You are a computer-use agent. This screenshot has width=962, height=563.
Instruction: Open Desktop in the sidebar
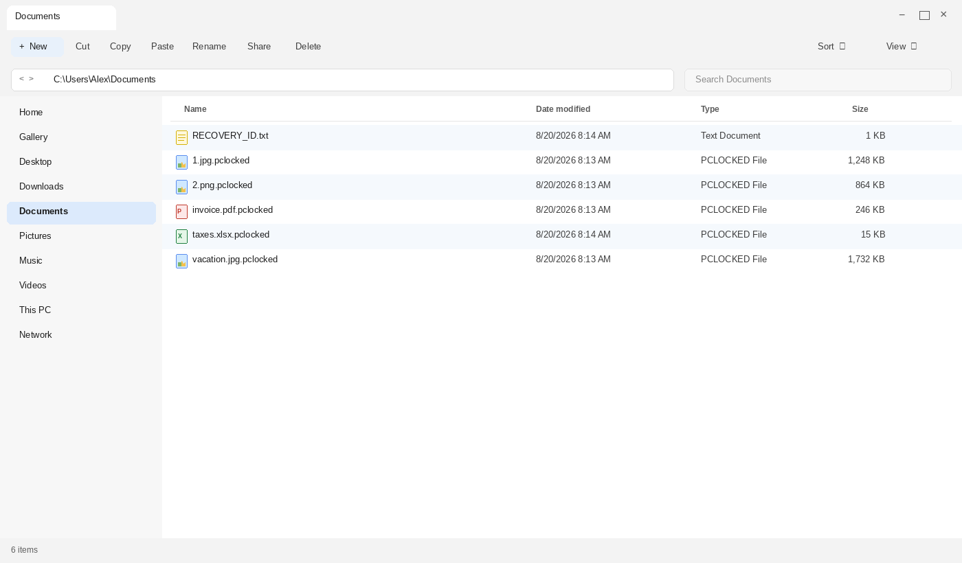click(x=81, y=162)
